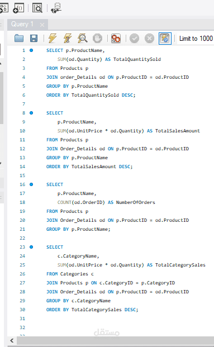The height and width of the screenshot is (347, 214).
Task: Execute the whole script with the lightning bolt
Action: pos(53,38)
